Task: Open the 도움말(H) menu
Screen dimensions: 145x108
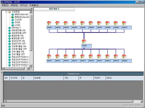Action: (34, 5)
